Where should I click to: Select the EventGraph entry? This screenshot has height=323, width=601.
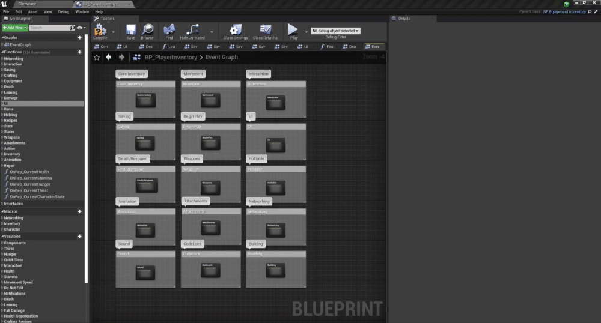(20, 45)
